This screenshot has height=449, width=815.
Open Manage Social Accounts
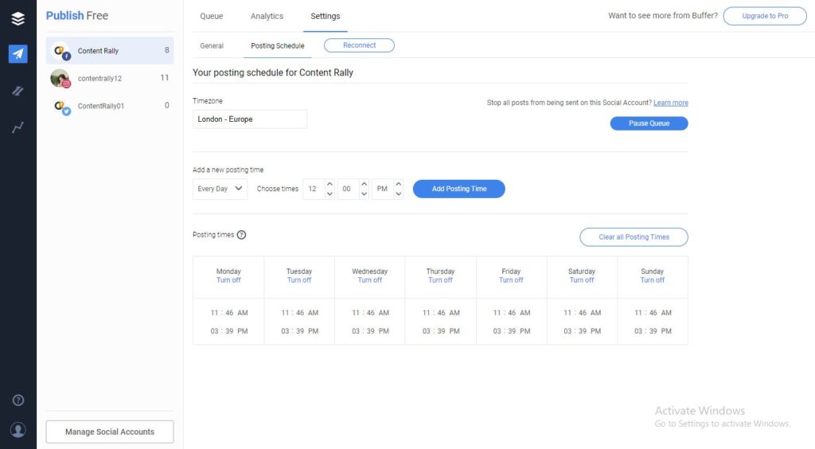pyautogui.click(x=110, y=431)
